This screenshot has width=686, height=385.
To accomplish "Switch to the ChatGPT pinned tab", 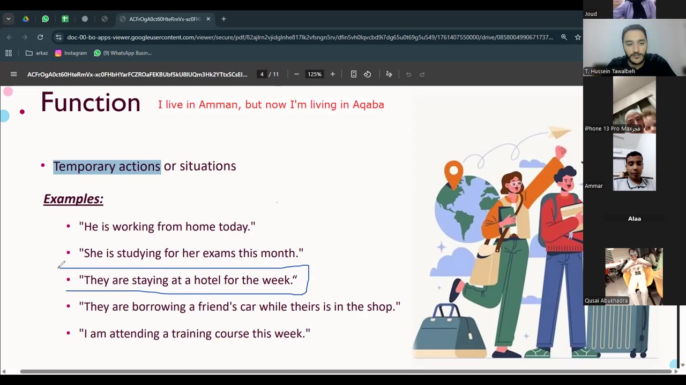I will point(85,19).
